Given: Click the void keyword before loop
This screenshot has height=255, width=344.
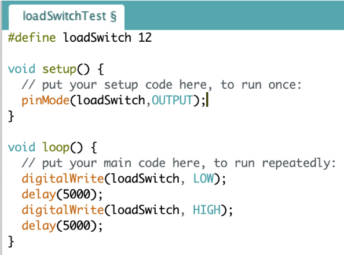Looking at the screenshot, I should [21, 147].
